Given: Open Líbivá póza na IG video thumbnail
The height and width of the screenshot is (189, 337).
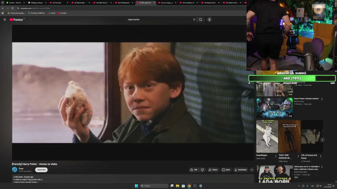Looking at the screenshot, I should click(275, 174).
